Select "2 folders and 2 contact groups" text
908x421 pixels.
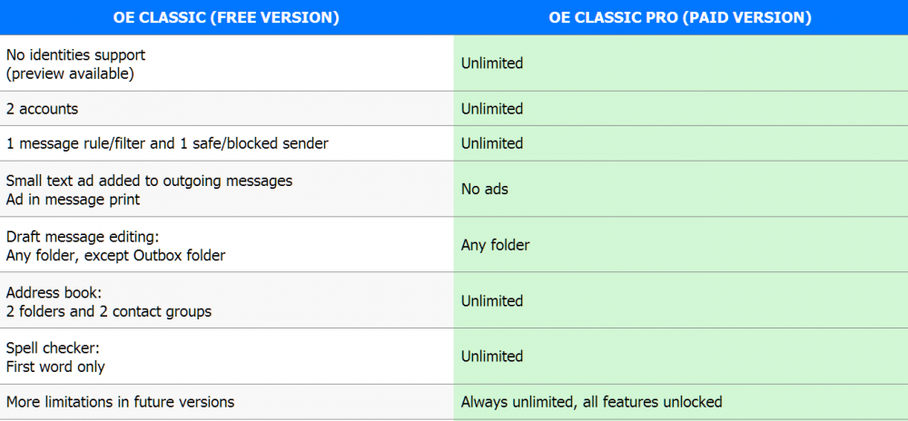click(108, 311)
